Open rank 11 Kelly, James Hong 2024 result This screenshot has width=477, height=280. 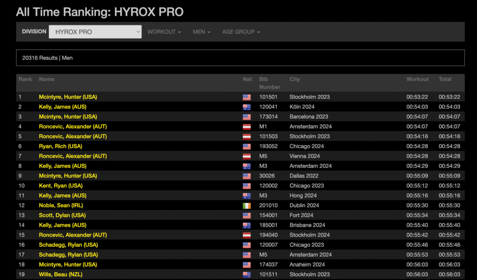[63, 196]
